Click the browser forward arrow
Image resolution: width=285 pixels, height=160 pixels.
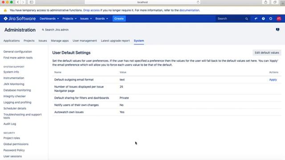coord(23,2)
